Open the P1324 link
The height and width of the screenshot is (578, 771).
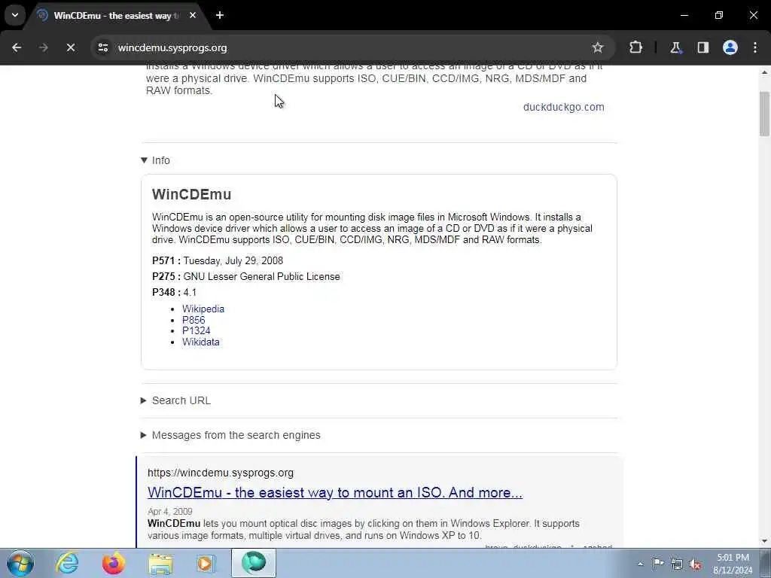[x=197, y=331]
